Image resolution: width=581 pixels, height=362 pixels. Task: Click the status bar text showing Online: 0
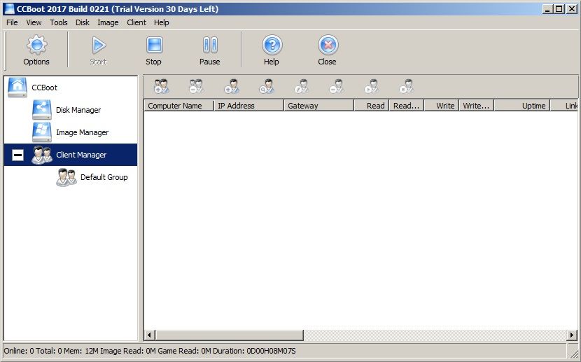click(x=18, y=351)
